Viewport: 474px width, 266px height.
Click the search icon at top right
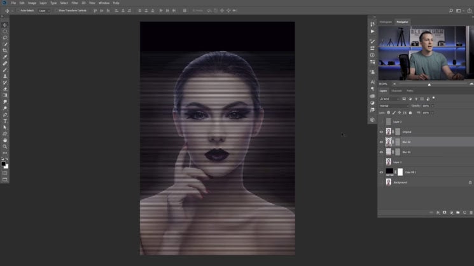click(451, 10)
